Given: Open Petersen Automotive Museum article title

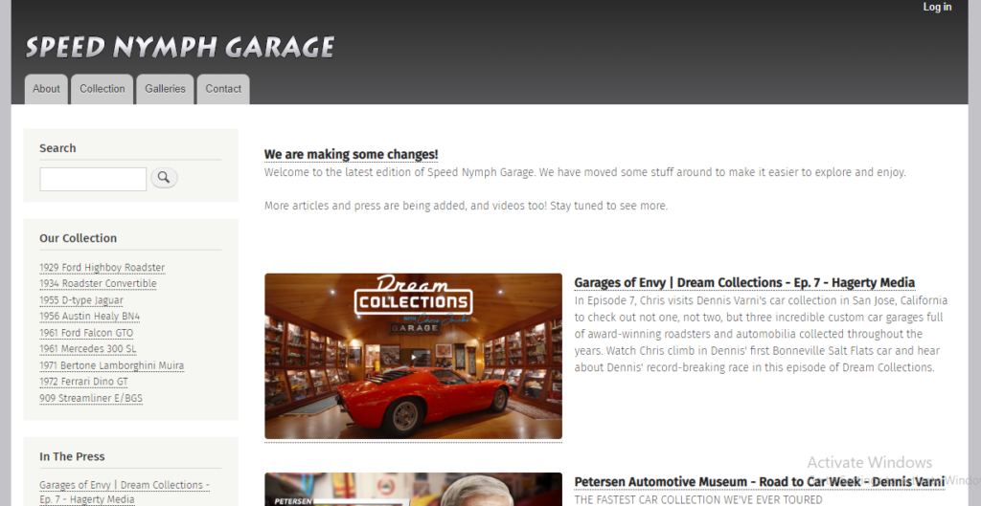Looking at the screenshot, I should pyautogui.click(x=760, y=482).
